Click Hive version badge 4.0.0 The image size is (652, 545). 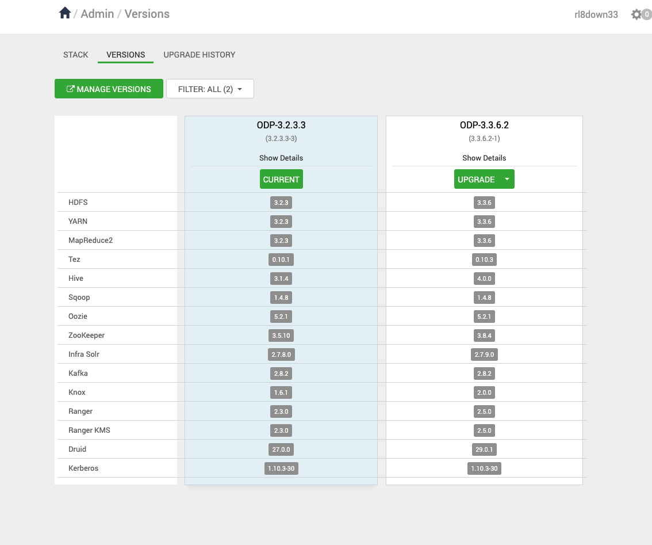click(484, 279)
